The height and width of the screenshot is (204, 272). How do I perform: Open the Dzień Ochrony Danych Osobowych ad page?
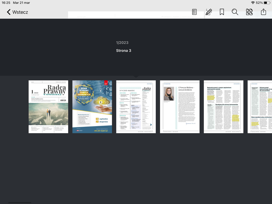tap(92, 107)
